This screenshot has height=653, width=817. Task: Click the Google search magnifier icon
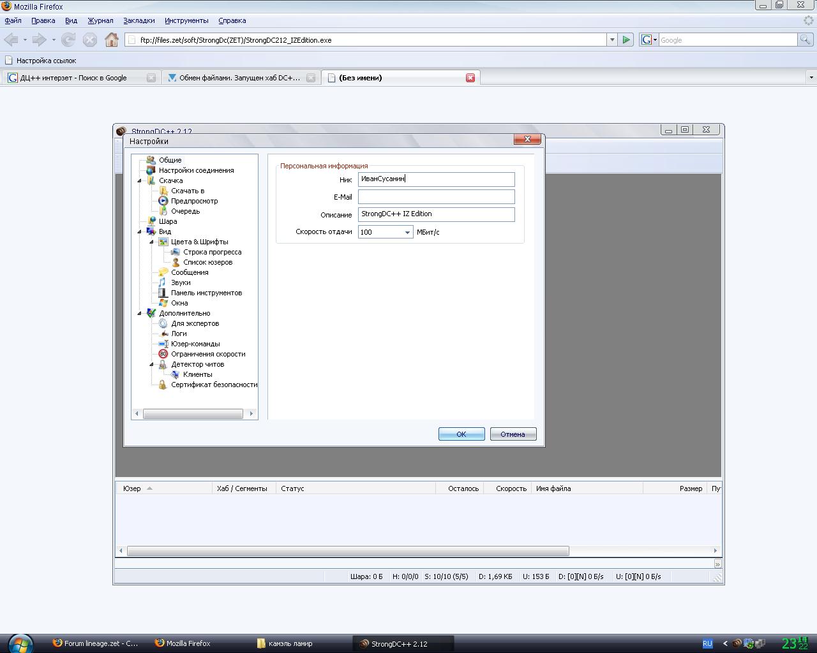pyautogui.click(x=806, y=40)
